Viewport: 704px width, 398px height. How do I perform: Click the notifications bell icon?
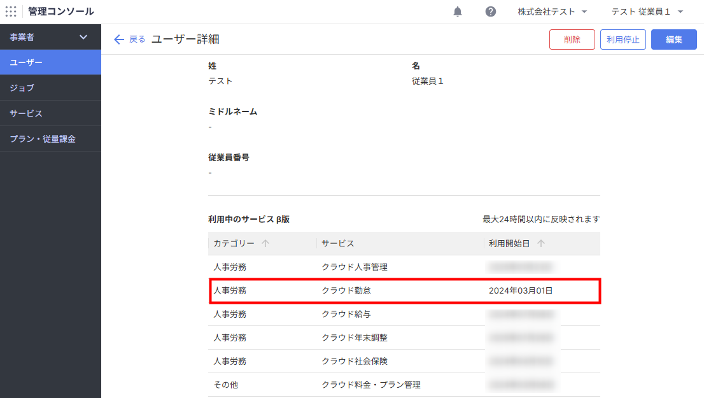458,11
